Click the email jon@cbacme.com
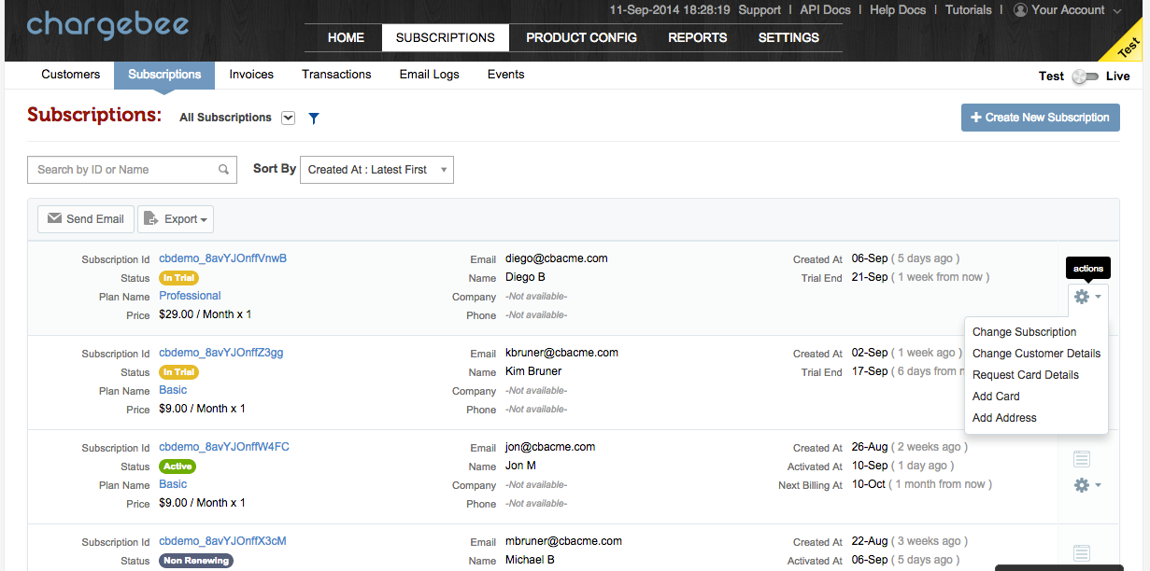Screen dimensions: 1150x571 (x=550, y=447)
